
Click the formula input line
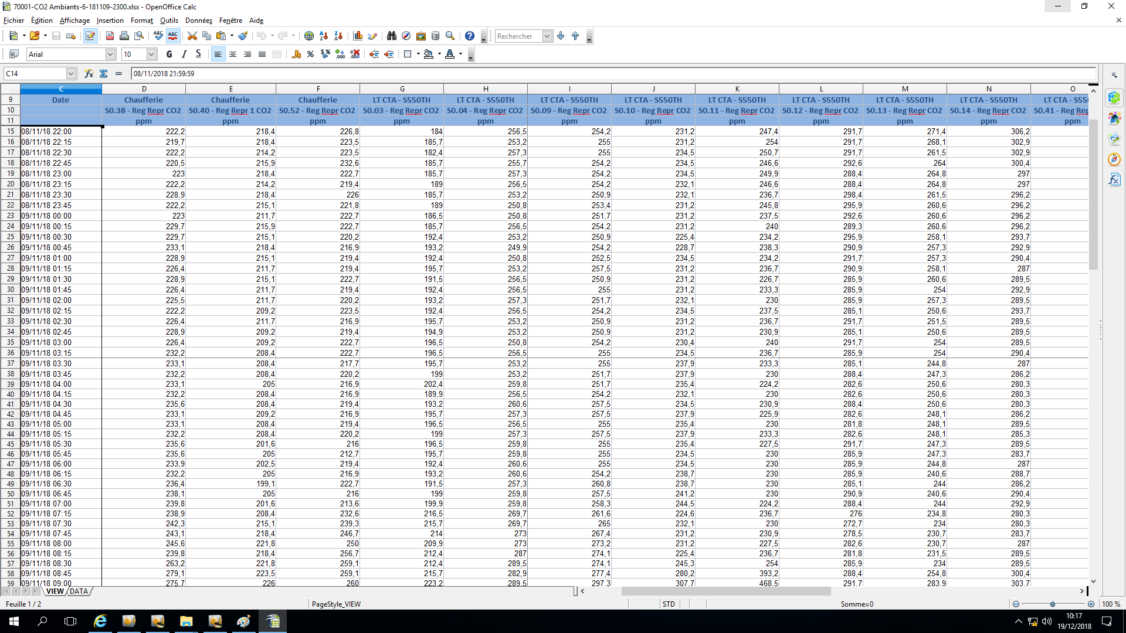613,73
